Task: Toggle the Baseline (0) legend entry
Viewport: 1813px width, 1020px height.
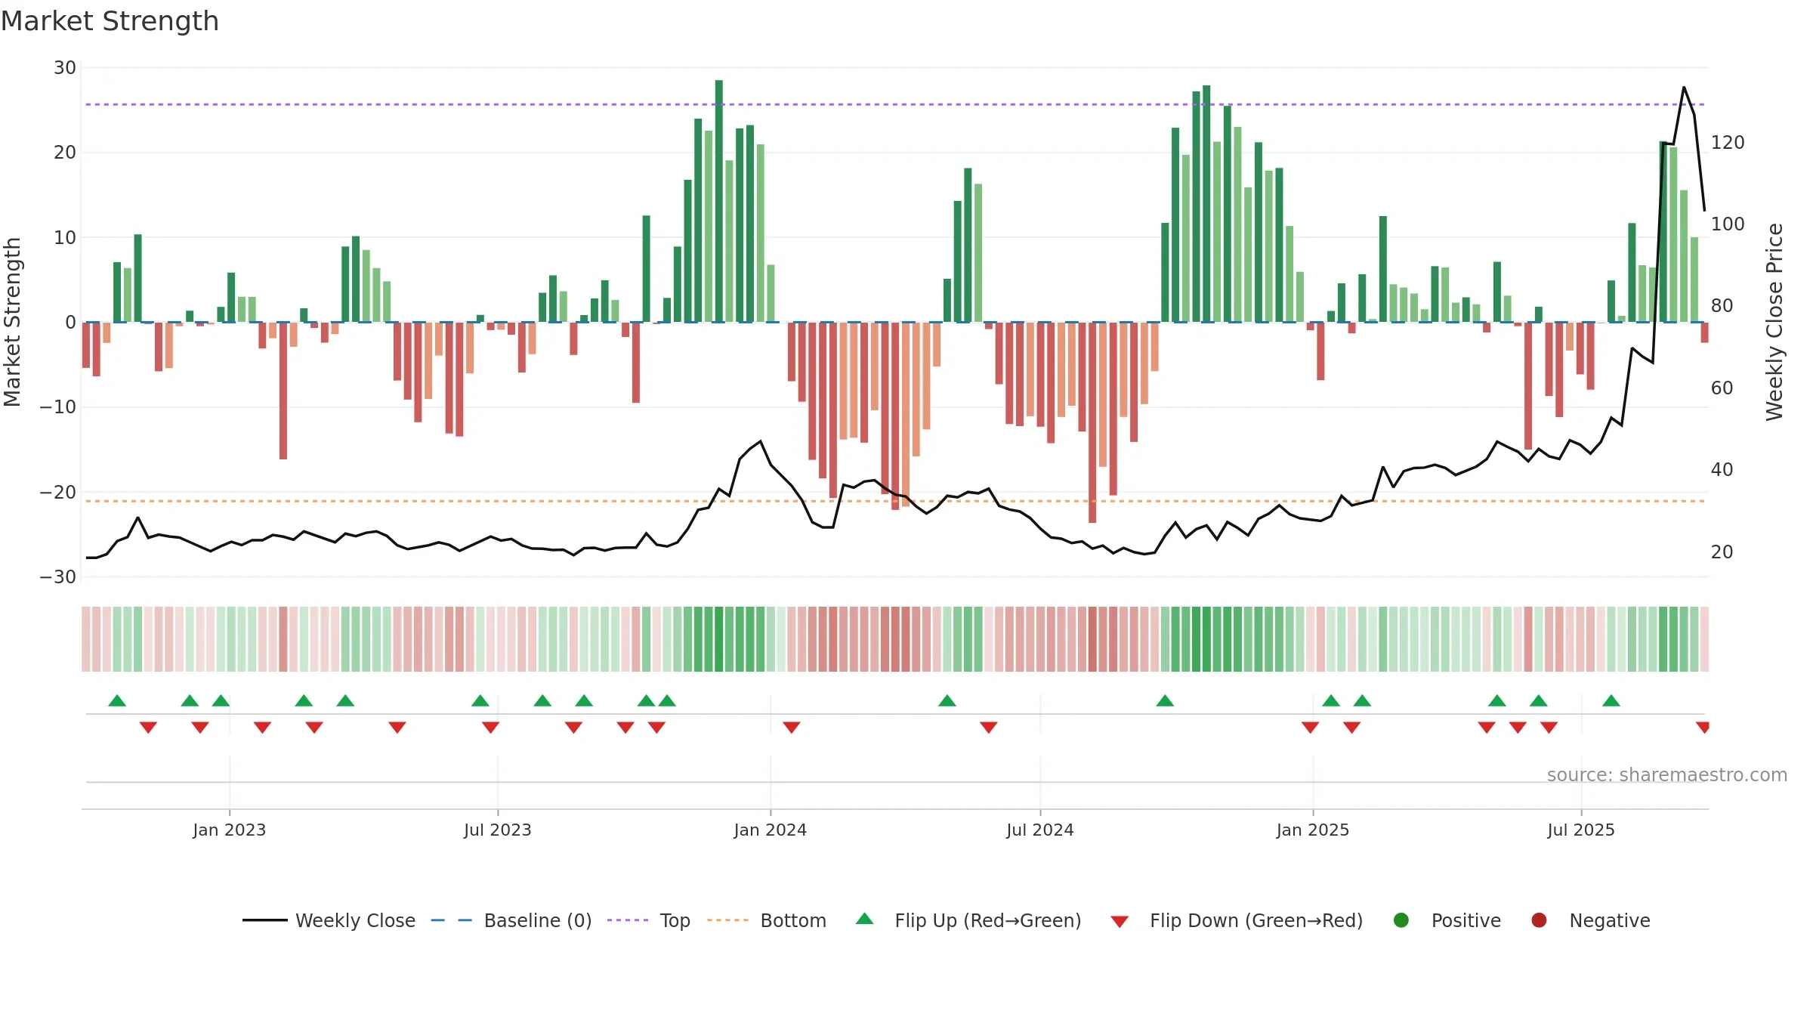Action: pos(511,920)
